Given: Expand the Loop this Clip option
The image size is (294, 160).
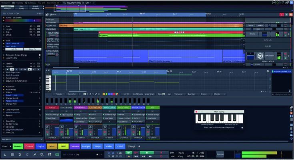Looking at the screenshot, I should click(x=40, y=57).
